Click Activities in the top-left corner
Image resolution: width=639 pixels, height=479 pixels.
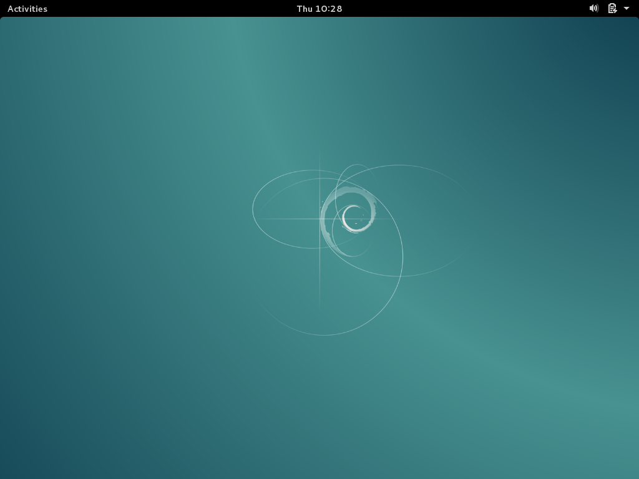(27, 8)
